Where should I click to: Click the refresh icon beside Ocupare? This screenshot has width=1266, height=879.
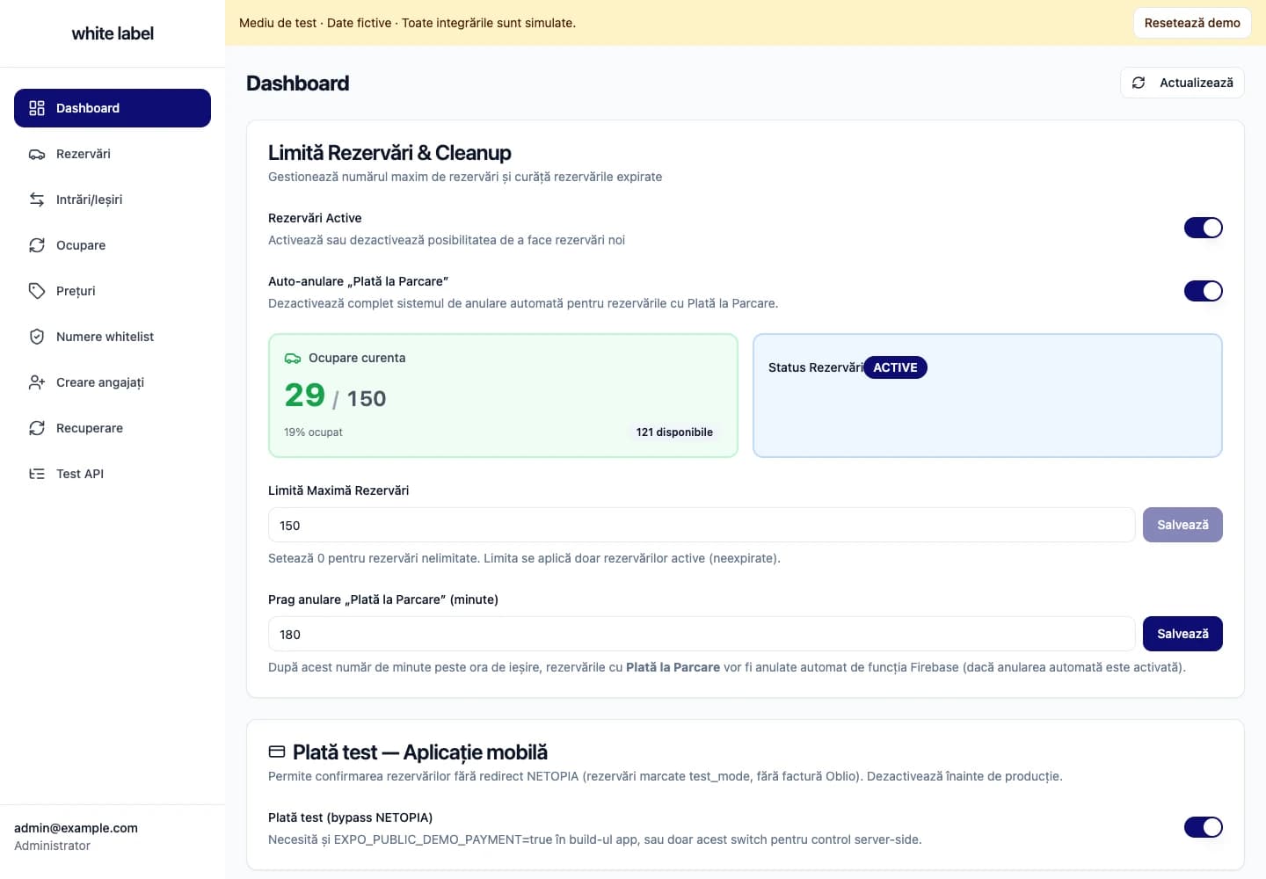click(37, 245)
